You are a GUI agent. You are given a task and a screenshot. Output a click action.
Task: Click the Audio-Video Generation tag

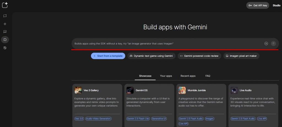(98, 118)
